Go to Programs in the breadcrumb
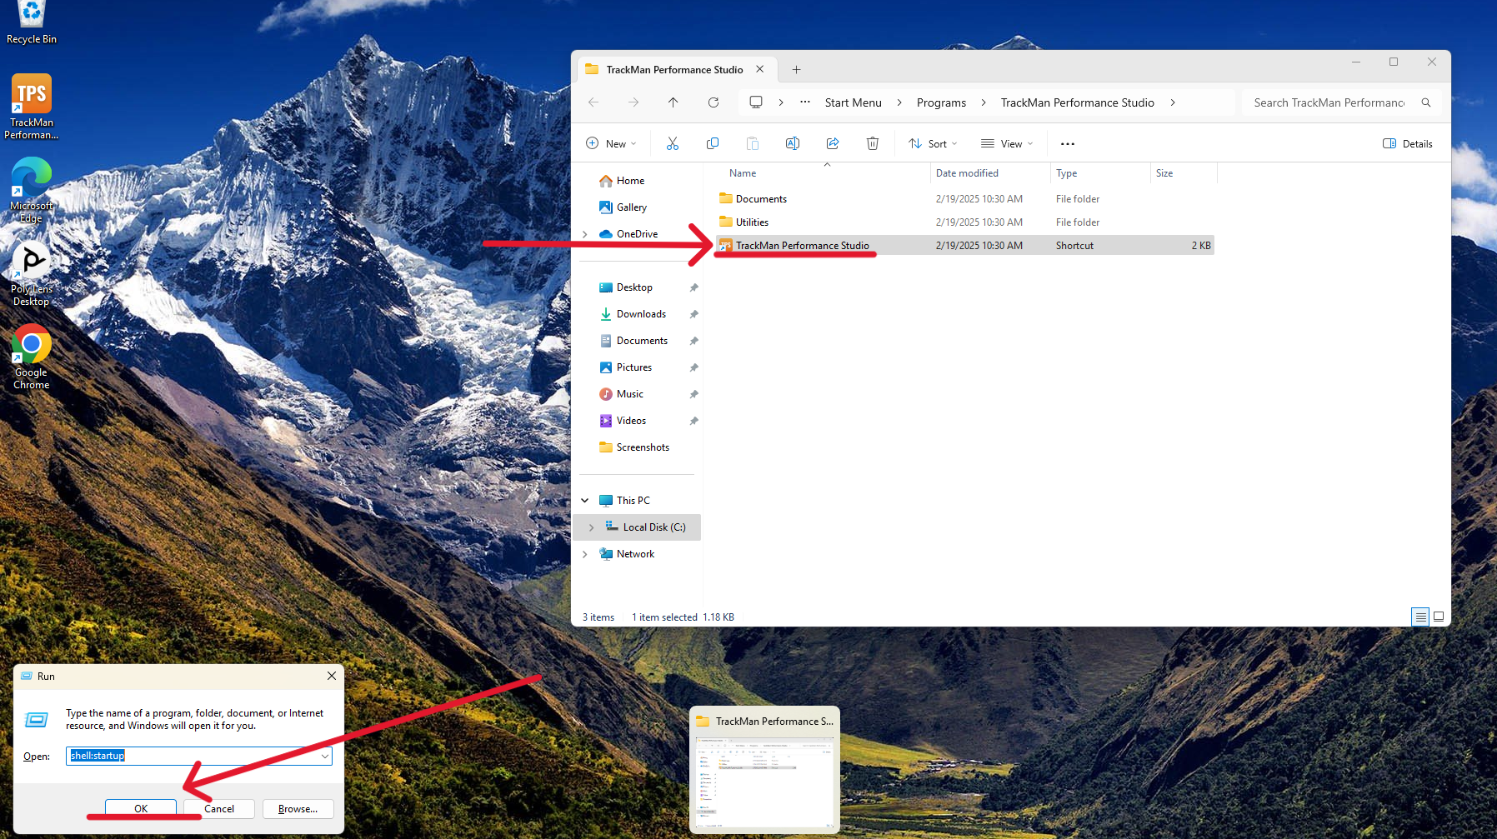This screenshot has height=839, width=1497. coord(941,102)
